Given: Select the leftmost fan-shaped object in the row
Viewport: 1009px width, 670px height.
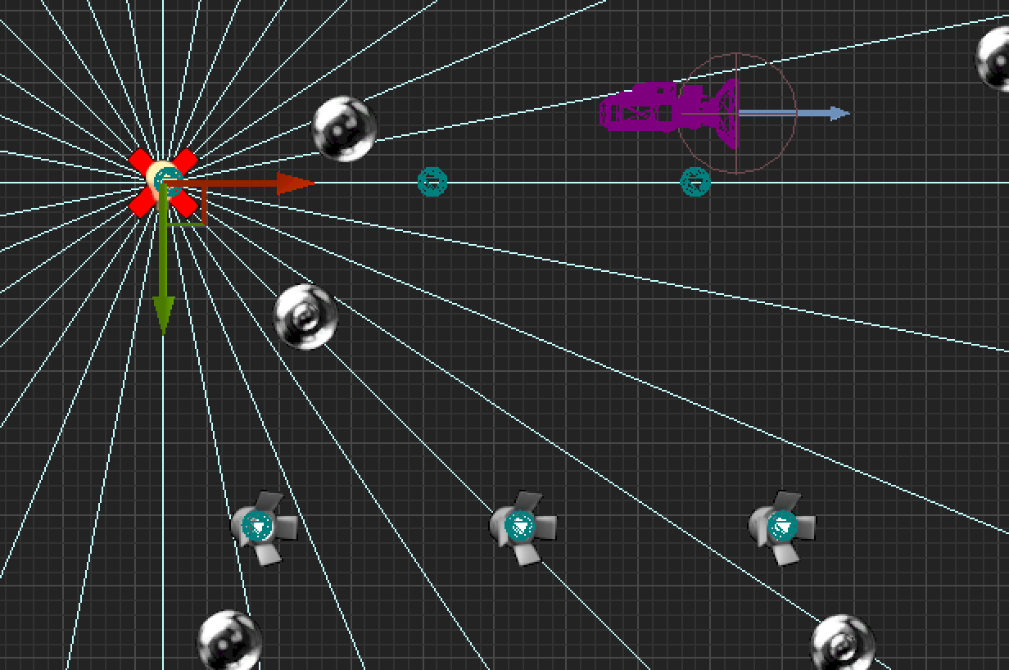Looking at the screenshot, I should point(263,527).
